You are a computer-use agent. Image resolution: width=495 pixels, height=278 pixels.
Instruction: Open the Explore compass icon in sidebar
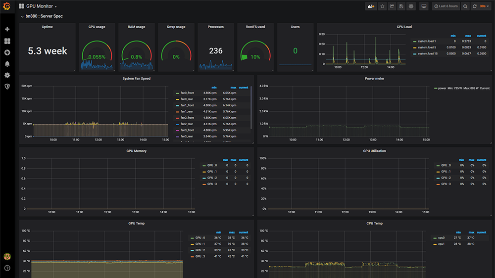click(7, 52)
